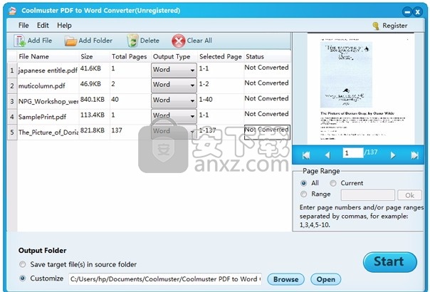The height and width of the screenshot is (292, 430).
Task: Select the All page range option
Action: [x=303, y=183]
